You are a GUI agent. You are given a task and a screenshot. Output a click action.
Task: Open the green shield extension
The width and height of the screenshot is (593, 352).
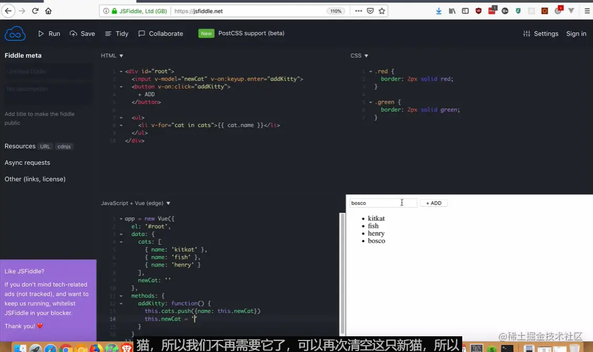[x=518, y=11]
